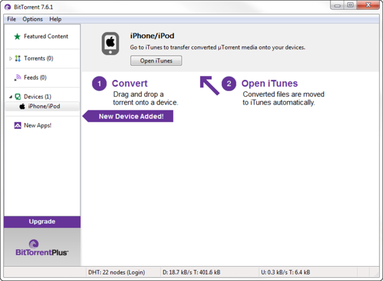Screen dimensions: 383x281
Task: Click the download speed status field
Action: pos(191,272)
